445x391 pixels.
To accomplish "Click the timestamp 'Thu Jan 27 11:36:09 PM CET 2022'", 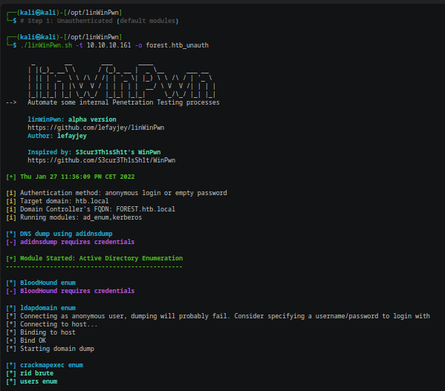I will (x=77, y=177).
